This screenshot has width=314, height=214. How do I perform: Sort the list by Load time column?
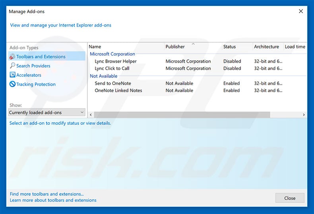pyautogui.click(x=295, y=46)
